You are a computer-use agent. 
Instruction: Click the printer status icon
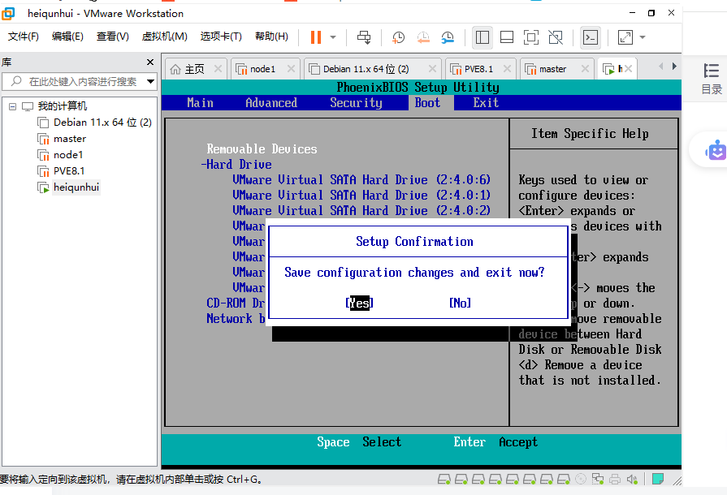(x=615, y=480)
